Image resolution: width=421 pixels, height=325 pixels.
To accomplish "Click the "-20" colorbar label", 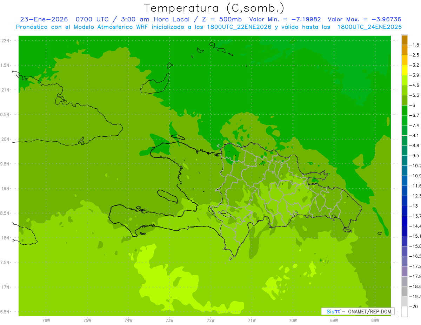I will [x=414, y=307].
